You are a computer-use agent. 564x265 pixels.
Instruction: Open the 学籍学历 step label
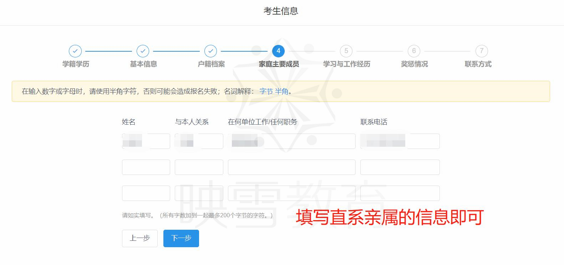(76, 64)
